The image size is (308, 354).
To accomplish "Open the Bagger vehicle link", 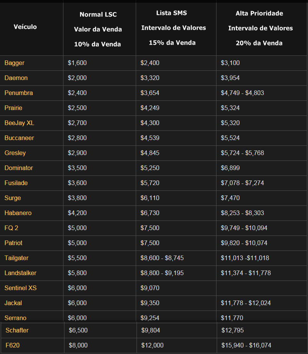I will [15, 63].
